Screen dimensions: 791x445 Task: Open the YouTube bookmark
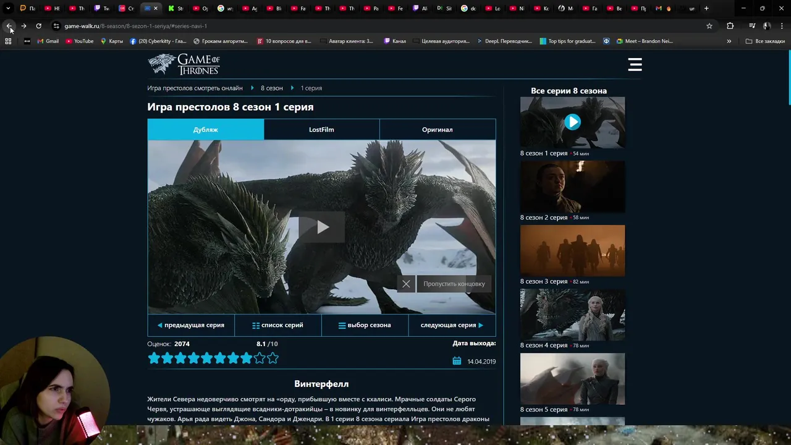click(x=80, y=41)
